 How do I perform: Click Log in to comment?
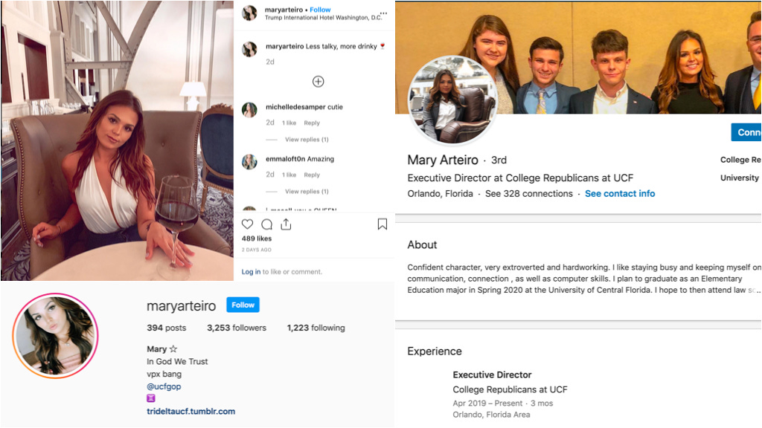252,272
